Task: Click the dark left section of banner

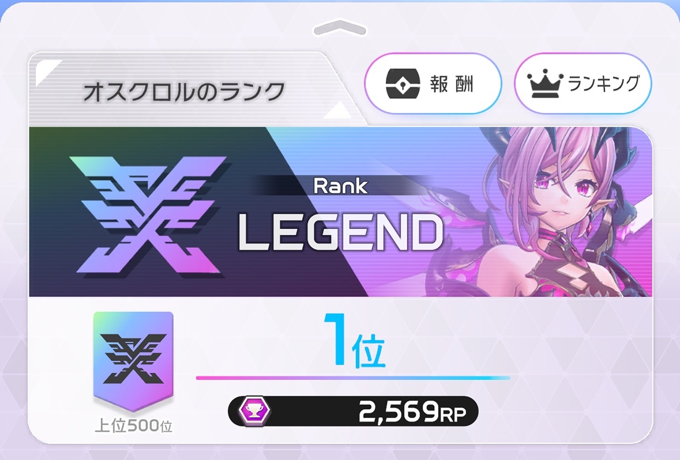Action: coord(148,212)
